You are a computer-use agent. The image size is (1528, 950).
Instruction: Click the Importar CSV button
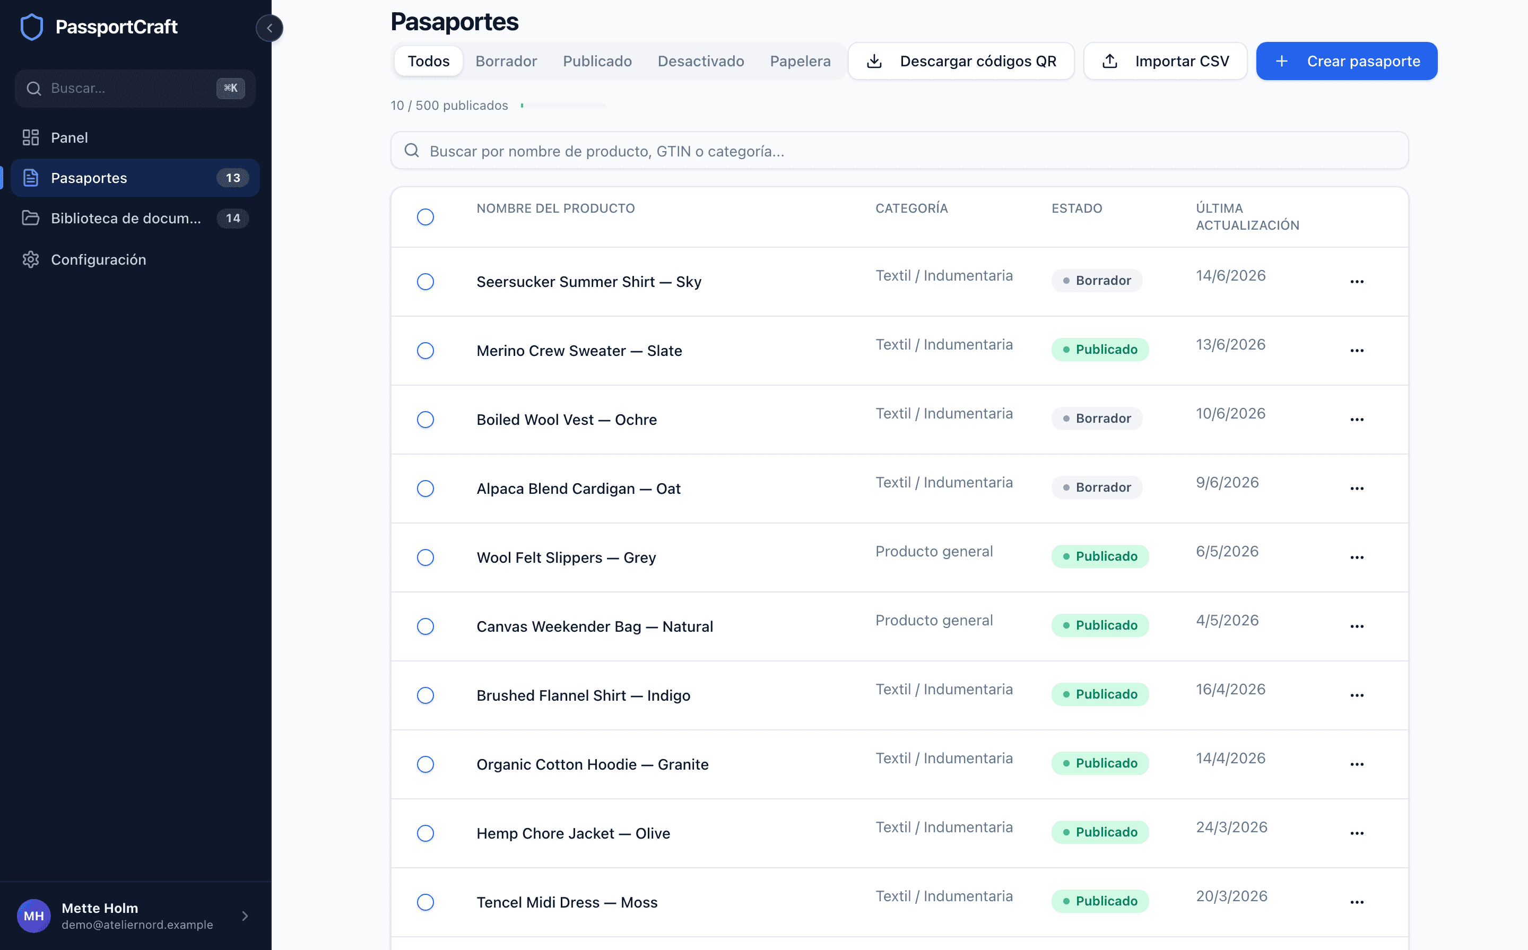[x=1166, y=61]
